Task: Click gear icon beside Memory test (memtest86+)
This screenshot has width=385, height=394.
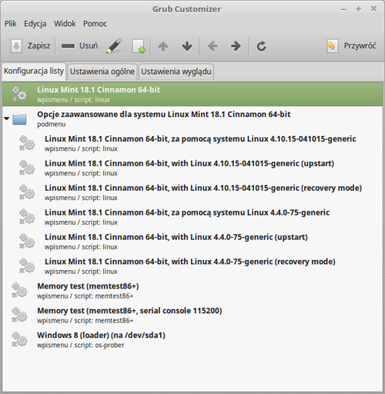Action: click(19, 290)
